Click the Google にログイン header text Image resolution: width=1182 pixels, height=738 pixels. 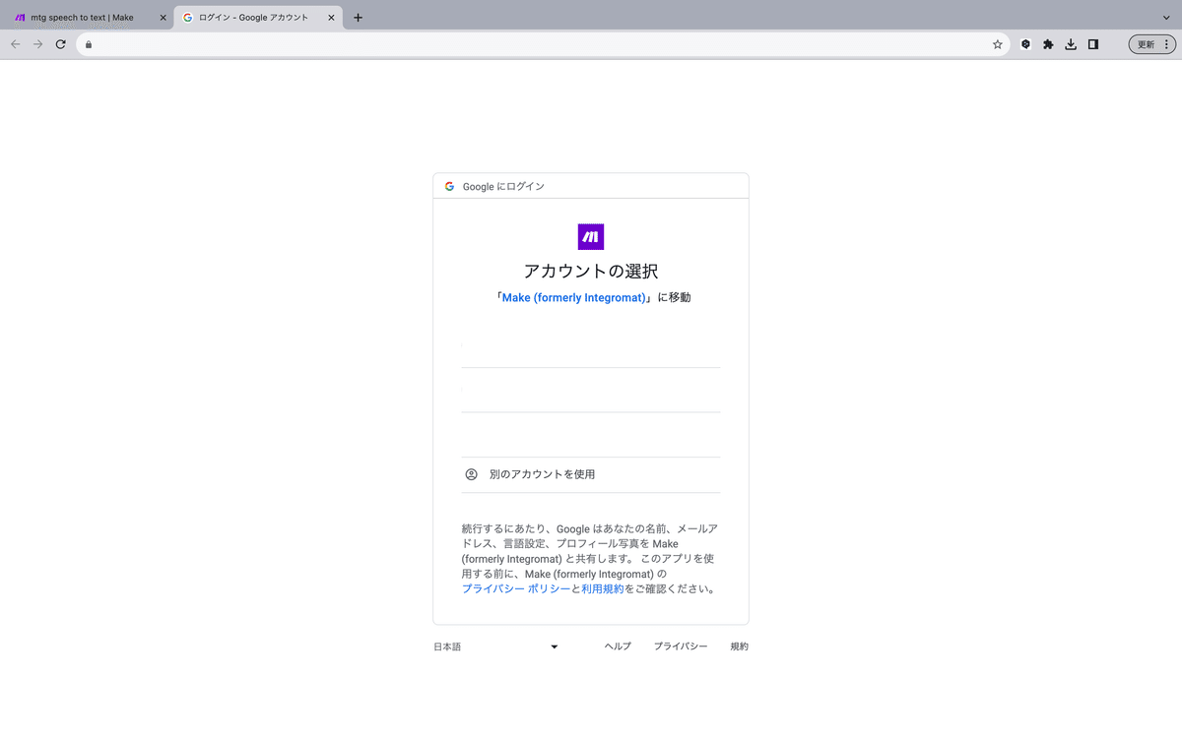coord(503,186)
